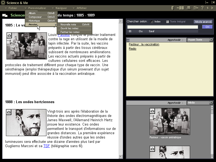Click the camera icon on the Média panel Pasteur image
Viewport: 216px width, 162px height.
coord(152,111)
